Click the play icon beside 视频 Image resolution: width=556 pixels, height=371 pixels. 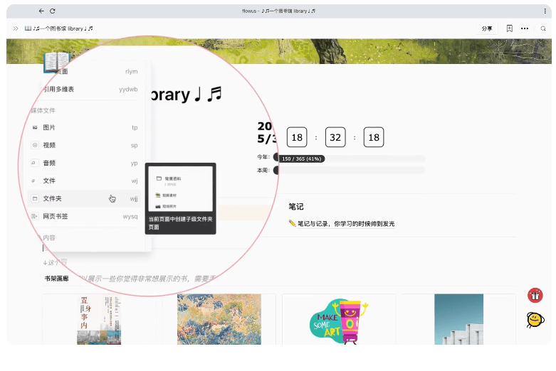pyautogui.click(x=35, y=145)
